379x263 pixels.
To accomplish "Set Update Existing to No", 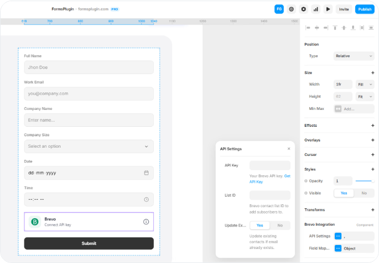I will pyautogui.click(x=280, y=225).
